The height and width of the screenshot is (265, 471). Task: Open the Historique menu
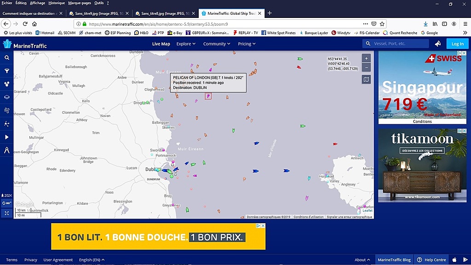click(57, 3)
